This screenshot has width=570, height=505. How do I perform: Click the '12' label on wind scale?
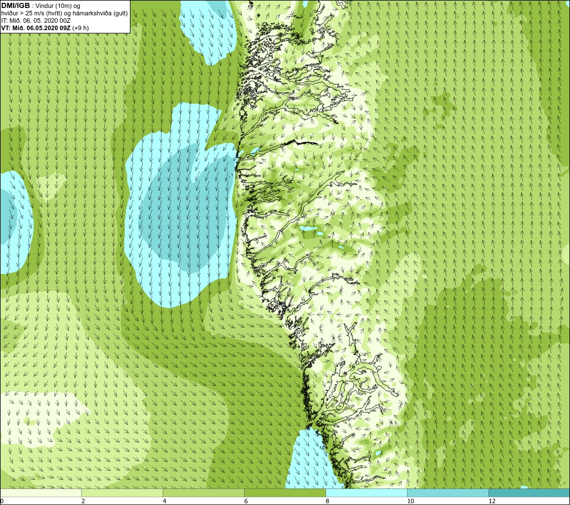[492, 502]
